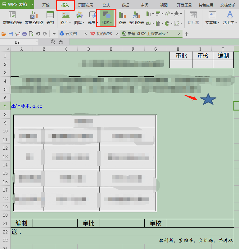Image resolution: width=239 pixels, height=249 pixels.
Task: Open the 图片 picture dropdown arrow
Action: 70,23
